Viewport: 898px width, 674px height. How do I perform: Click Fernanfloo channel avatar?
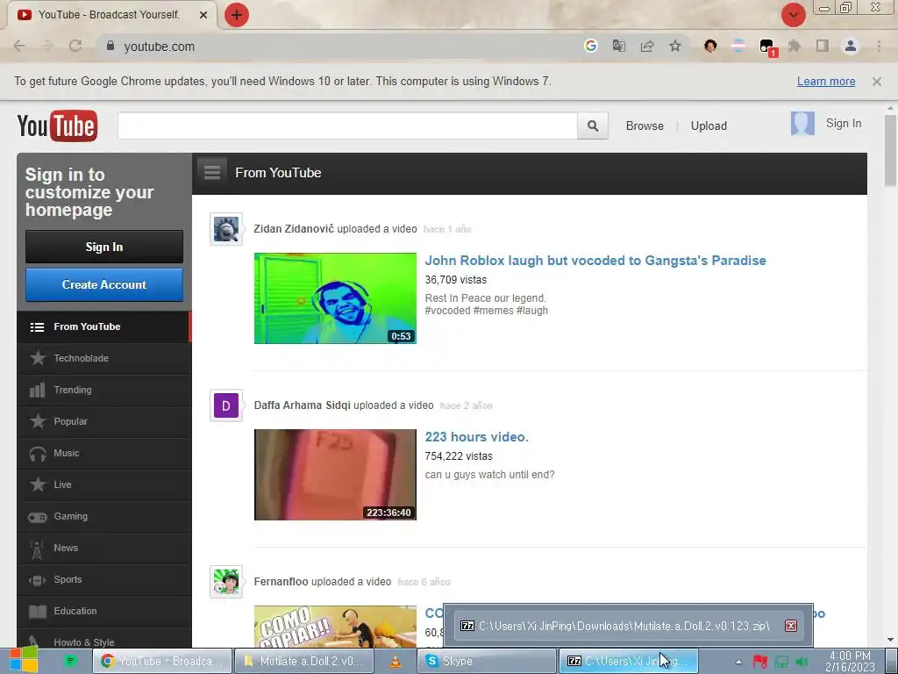pos(226,582)
